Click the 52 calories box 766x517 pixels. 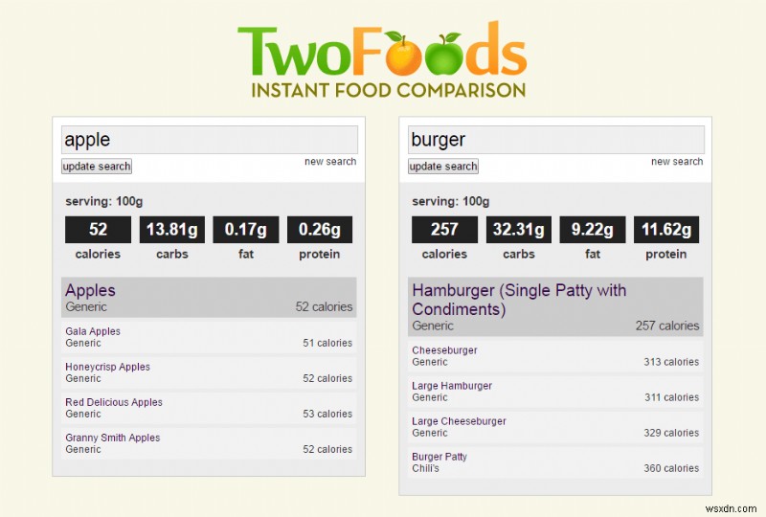click(98, 230)
